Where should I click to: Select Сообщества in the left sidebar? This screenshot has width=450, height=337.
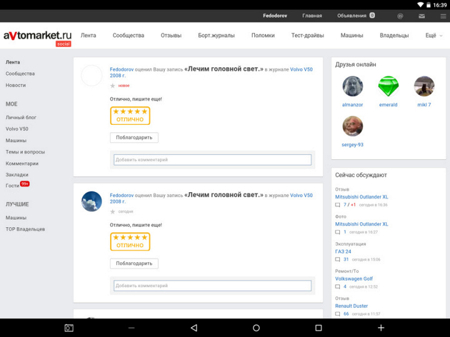pyautogui.click(x=20, y=74)
